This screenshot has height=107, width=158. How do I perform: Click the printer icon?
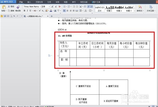[8, 16]
